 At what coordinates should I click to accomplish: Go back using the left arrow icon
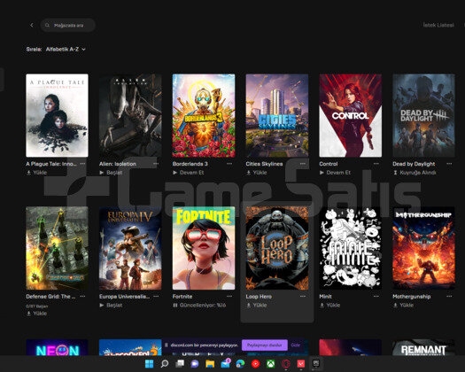click(32, 25)
